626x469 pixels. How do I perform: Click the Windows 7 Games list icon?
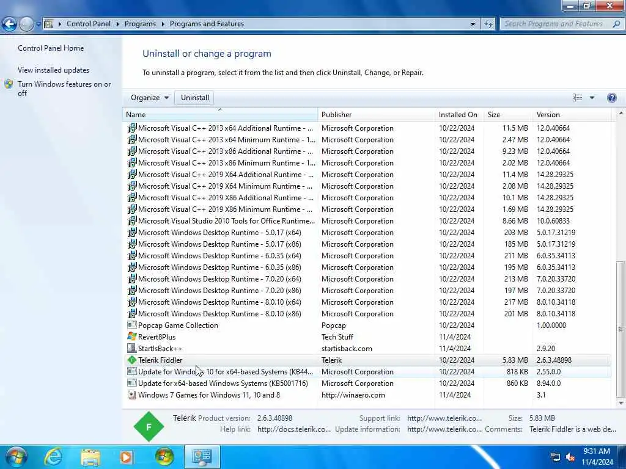pyautogui.click(x=132, y=394)
